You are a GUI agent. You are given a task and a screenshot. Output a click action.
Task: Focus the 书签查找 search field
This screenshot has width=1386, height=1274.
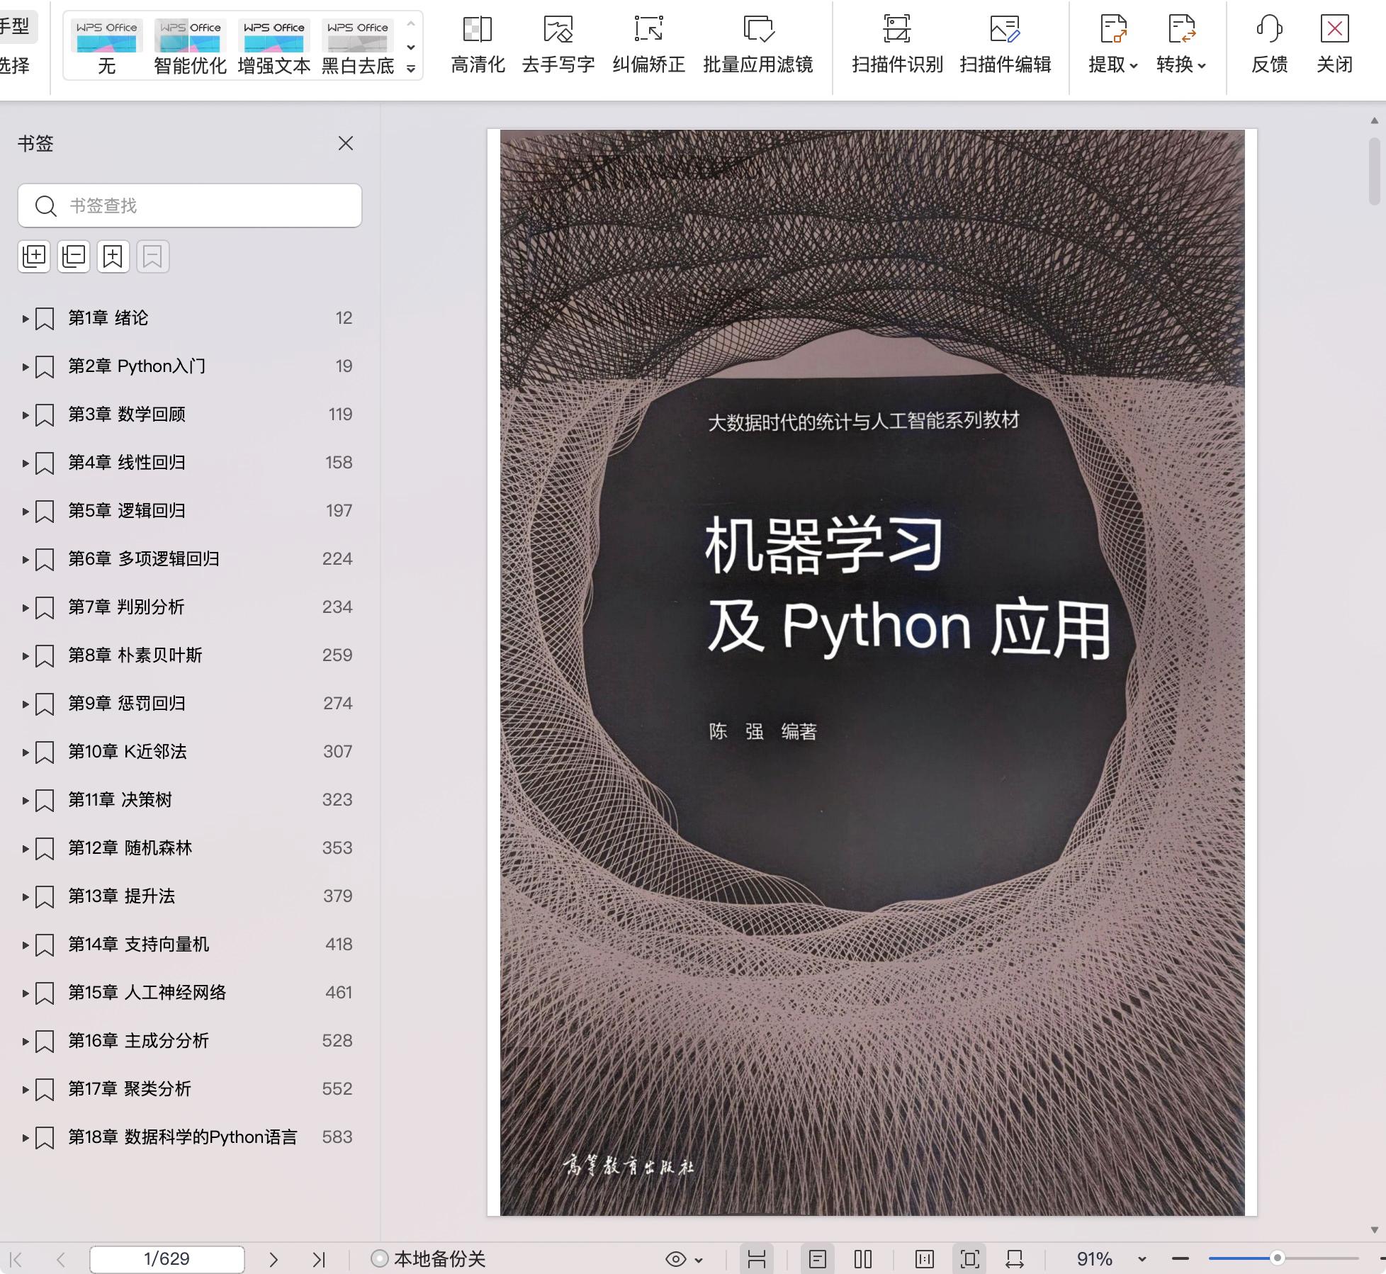click(190, 205)
